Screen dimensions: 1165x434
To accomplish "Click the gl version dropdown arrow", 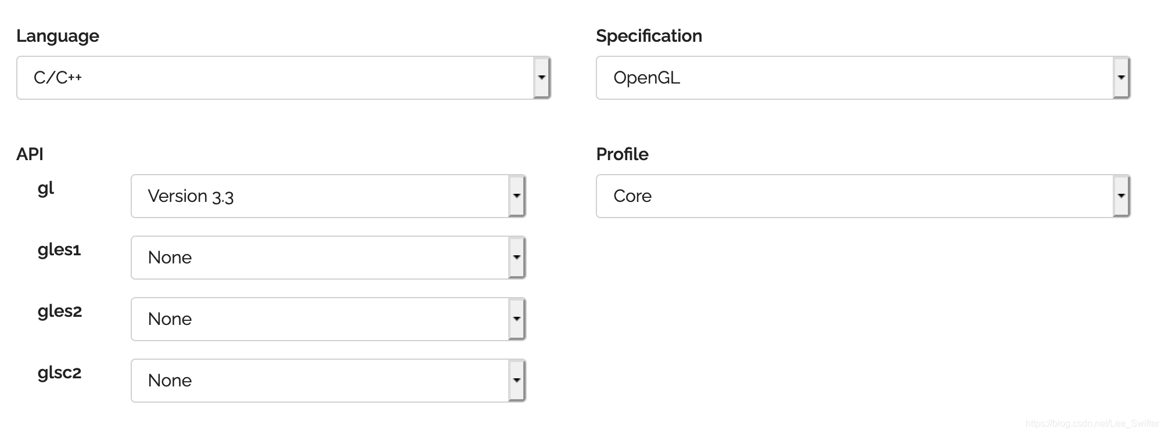I will click(516, 196).
